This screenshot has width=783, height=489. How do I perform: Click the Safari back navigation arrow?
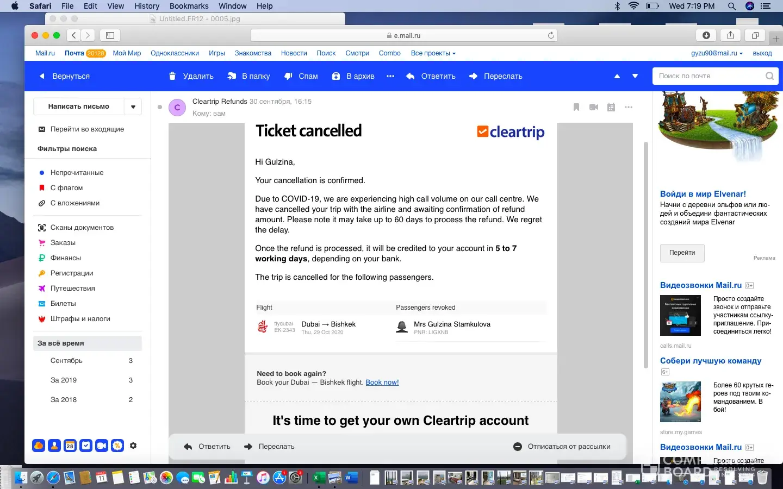(x=74, y=35)
